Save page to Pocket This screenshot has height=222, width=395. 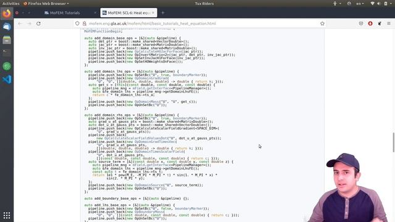(361, 23)
